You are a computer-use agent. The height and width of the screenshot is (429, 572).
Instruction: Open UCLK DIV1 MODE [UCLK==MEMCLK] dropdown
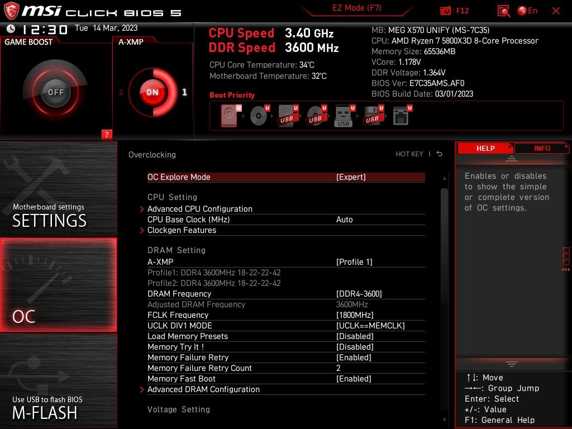click(x=370, y=326)
